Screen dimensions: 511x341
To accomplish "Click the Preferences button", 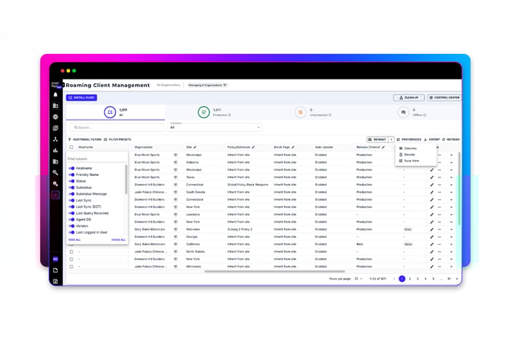I will [409, 139].
